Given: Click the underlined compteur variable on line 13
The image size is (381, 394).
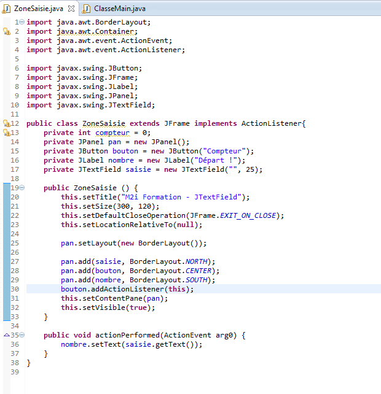Looking at the screenshot, I should click(114, 133).
